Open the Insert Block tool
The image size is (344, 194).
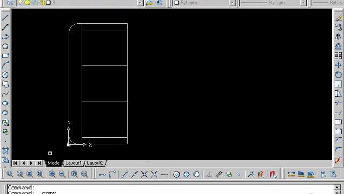click(5, 122)
